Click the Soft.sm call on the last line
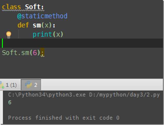Viewport: 164px width, 125px height. 15,53
